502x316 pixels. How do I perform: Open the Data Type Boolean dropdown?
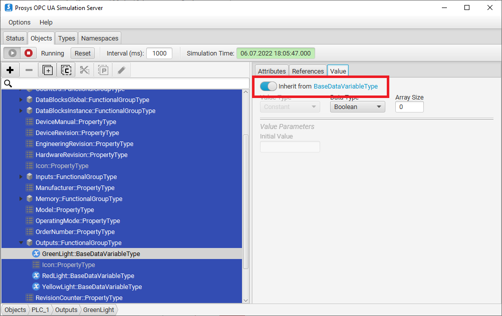[x=357, y=106]
